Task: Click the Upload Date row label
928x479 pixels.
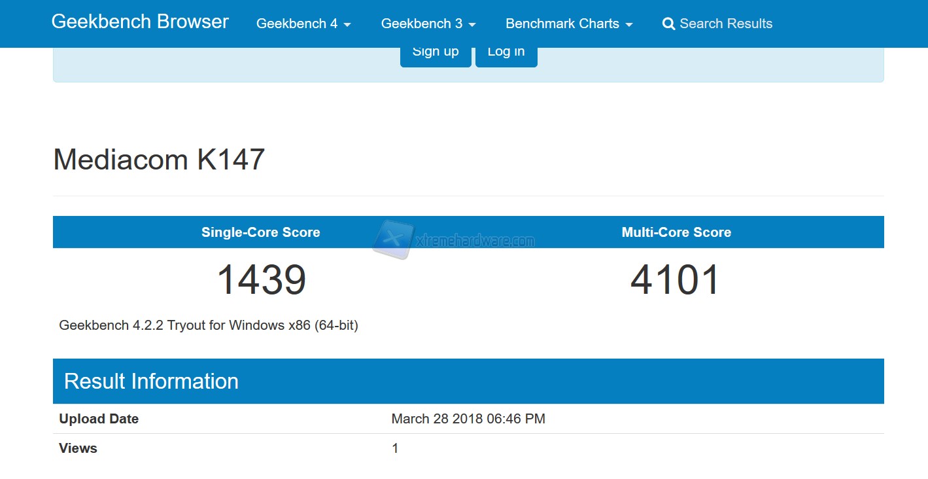Action: click(98, 418)
